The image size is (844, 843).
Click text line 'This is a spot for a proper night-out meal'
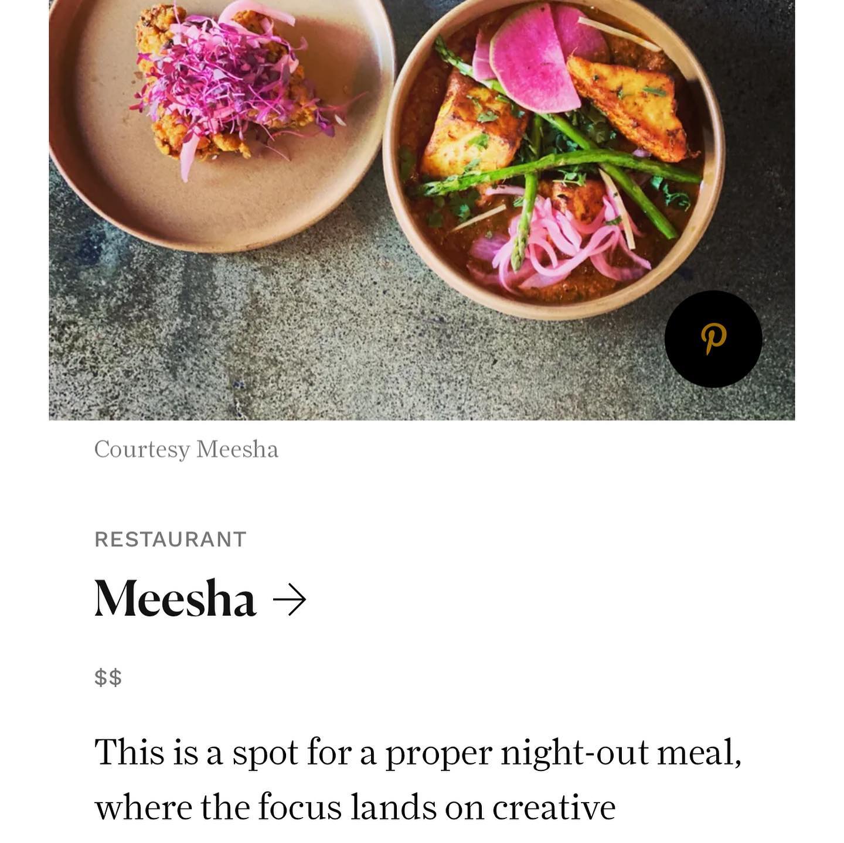418,752
